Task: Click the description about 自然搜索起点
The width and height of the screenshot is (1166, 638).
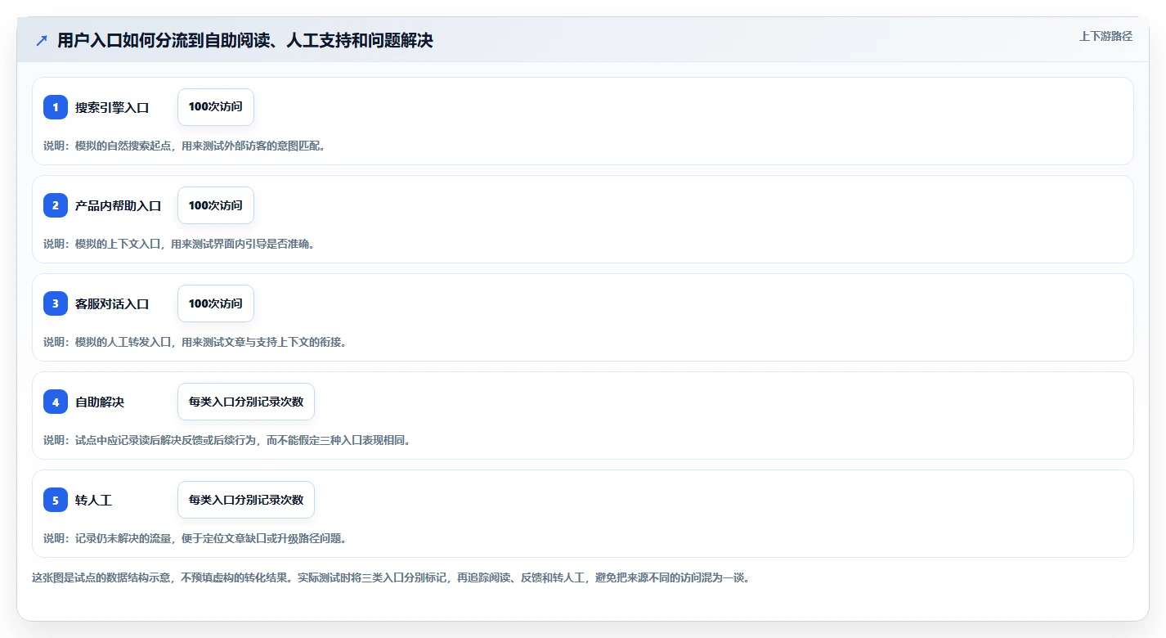Action: (x=184, y=146)
